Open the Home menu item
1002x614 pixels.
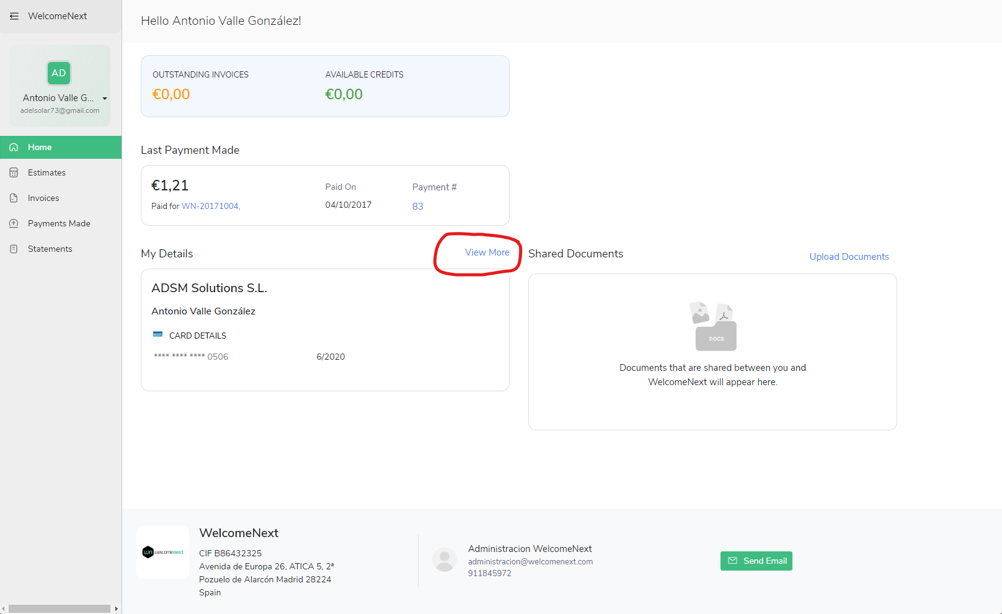(x=61, y=147)
